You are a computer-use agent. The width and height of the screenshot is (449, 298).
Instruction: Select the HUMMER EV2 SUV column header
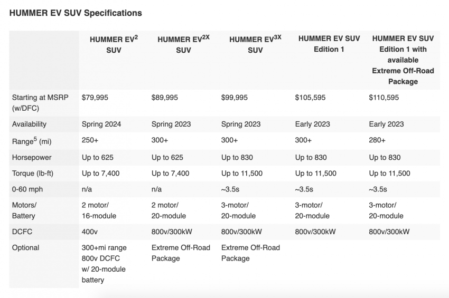[114, 44]
